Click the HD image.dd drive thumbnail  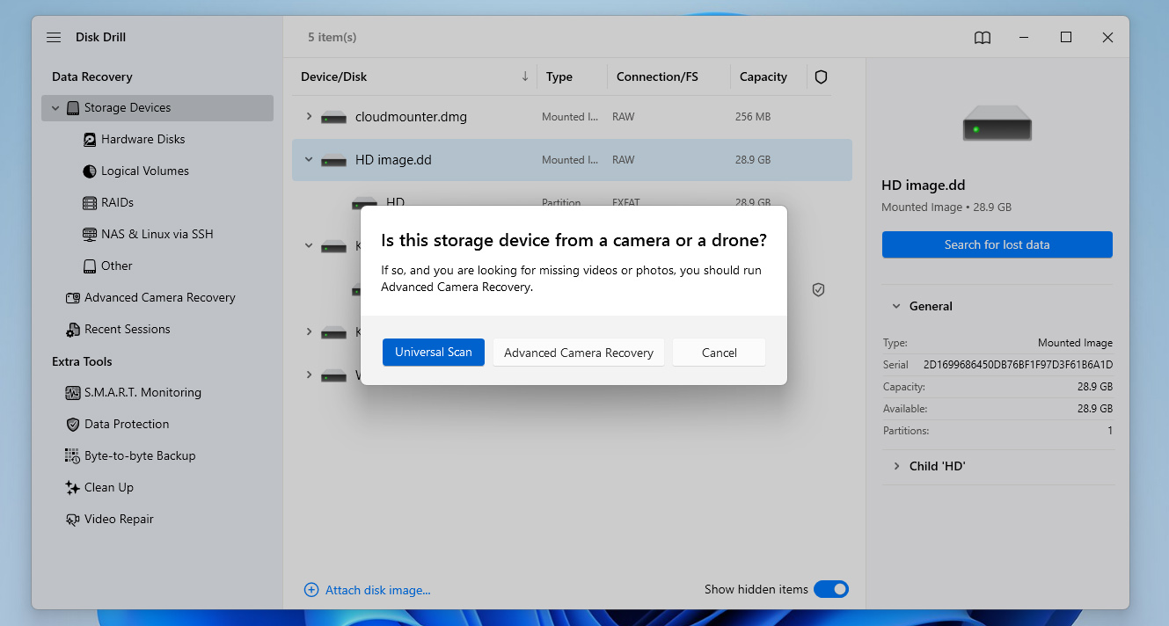pos(997,123)
